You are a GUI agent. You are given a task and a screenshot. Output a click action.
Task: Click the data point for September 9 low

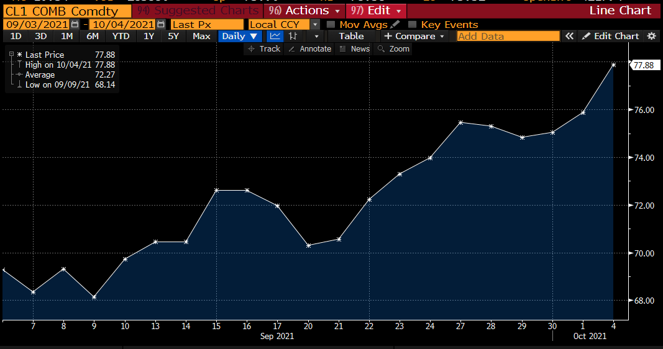pos(94,297)
